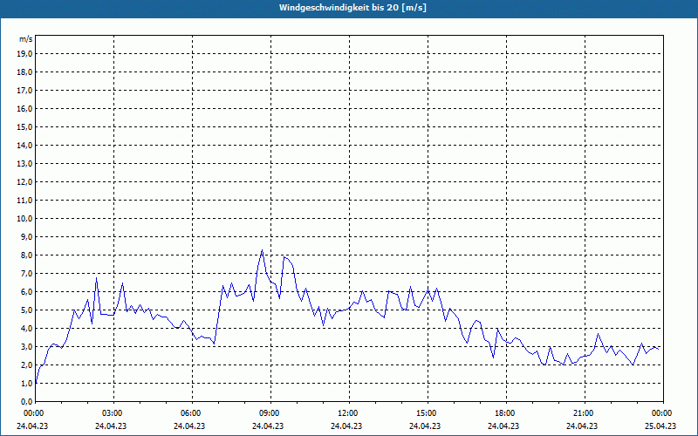Click the '9,0' axis label
Viewport: 698px width, 436px height.
tap(26, 236)
